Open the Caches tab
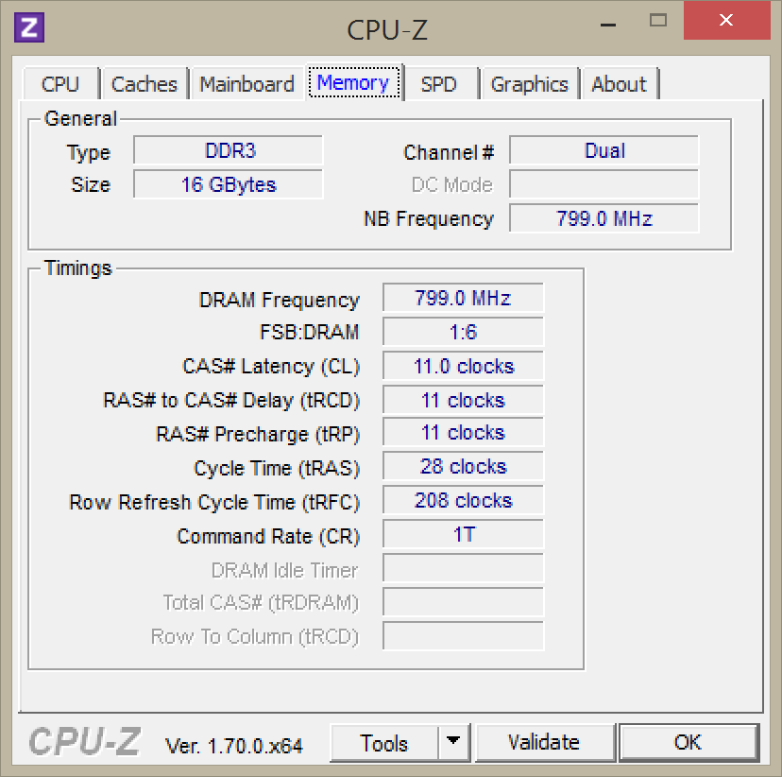This screenshot has width=782, height=777. (x=144, y=84)
